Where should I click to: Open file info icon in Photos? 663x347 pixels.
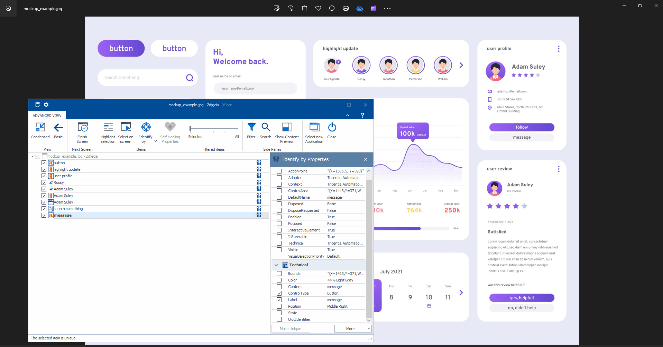pyautogui.click(x=332, y=8)
